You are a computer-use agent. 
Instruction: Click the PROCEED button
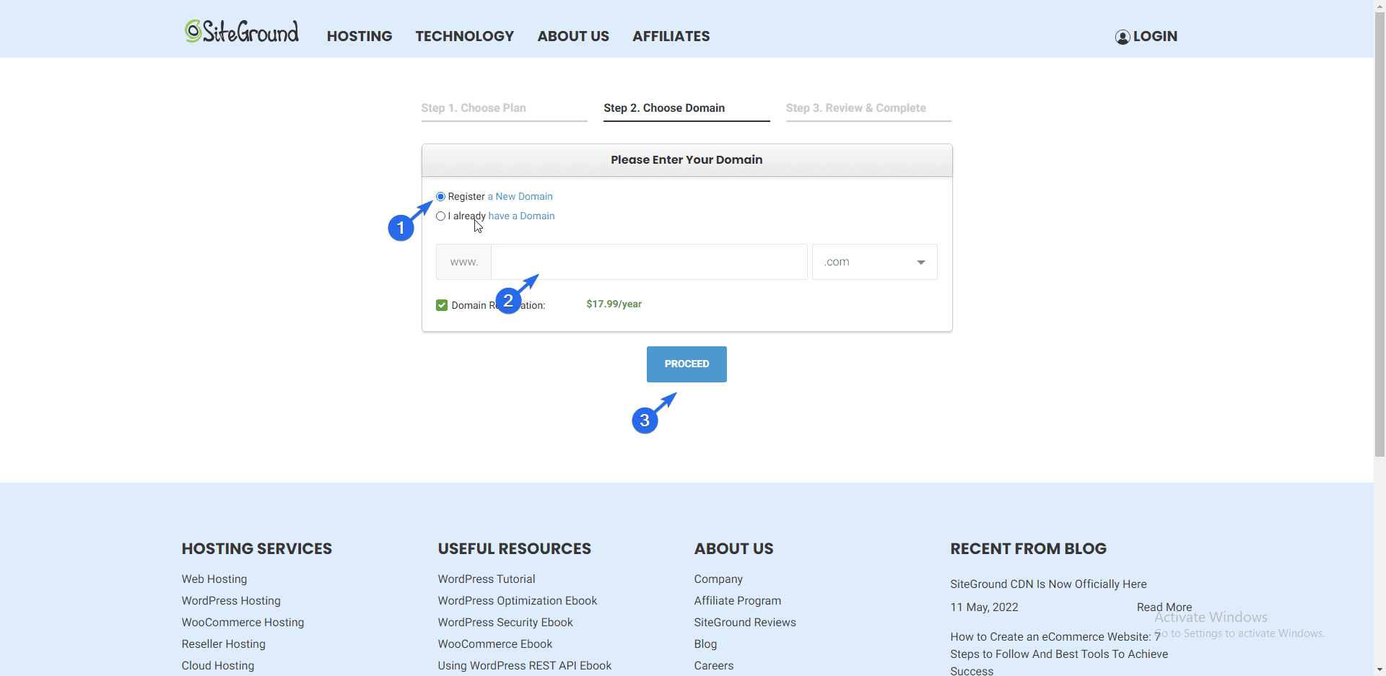[x=687, y=364]
